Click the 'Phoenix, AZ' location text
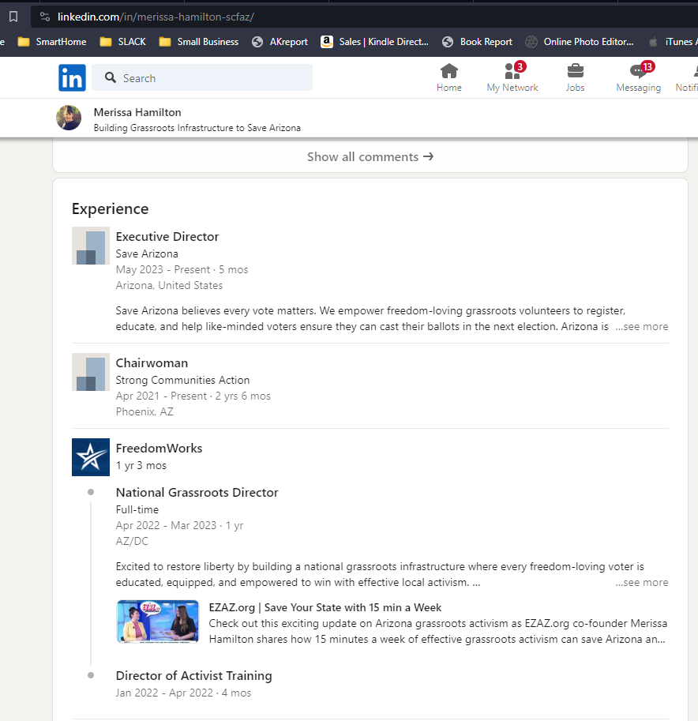The image size is (698, 721). pyautogui.click(x=144, y=411)
